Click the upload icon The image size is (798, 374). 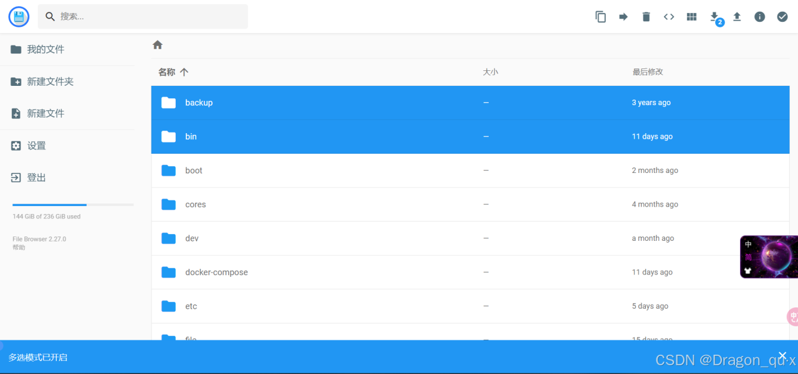[737, 17]
